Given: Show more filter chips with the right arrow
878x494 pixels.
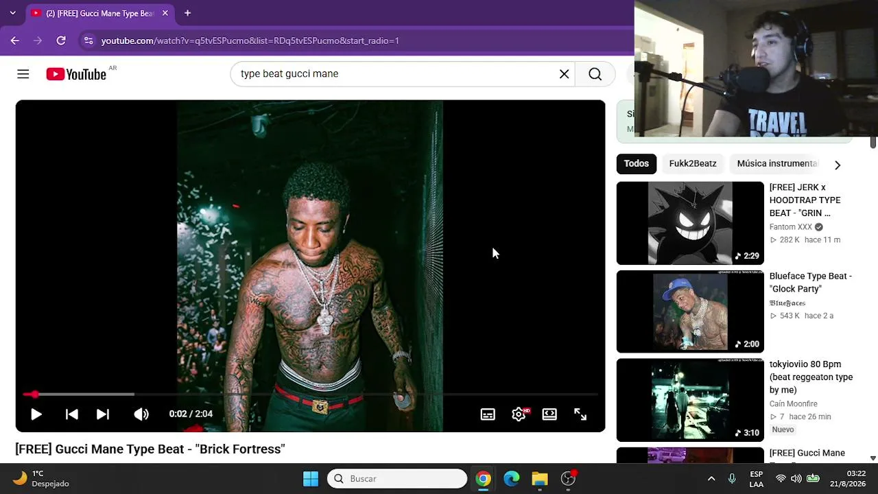Looking at the screenshot, I should click(837, 165).
